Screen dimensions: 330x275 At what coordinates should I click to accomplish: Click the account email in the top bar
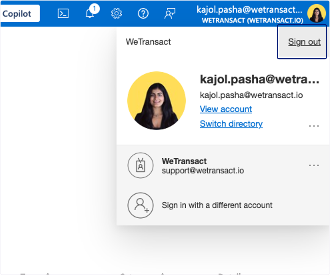(249, 10)
